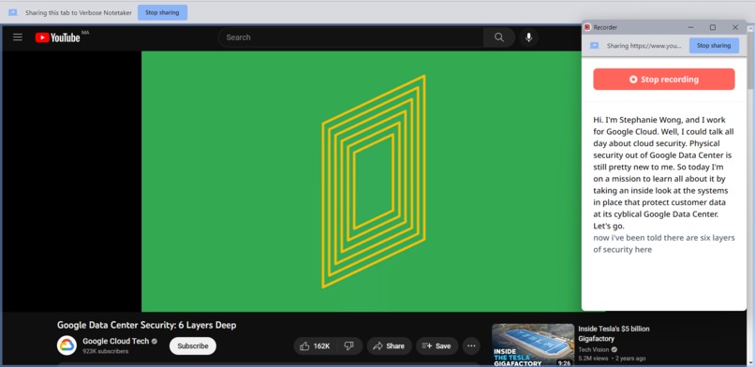Open the Tech Vision channel link
755x367 pixels.
click(x=594, y=350)
